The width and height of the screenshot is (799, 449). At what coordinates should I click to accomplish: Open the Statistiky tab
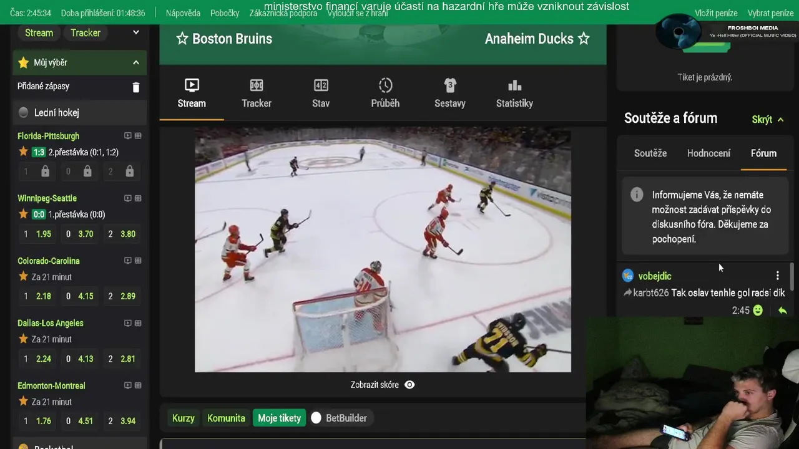tap(514, 94)
